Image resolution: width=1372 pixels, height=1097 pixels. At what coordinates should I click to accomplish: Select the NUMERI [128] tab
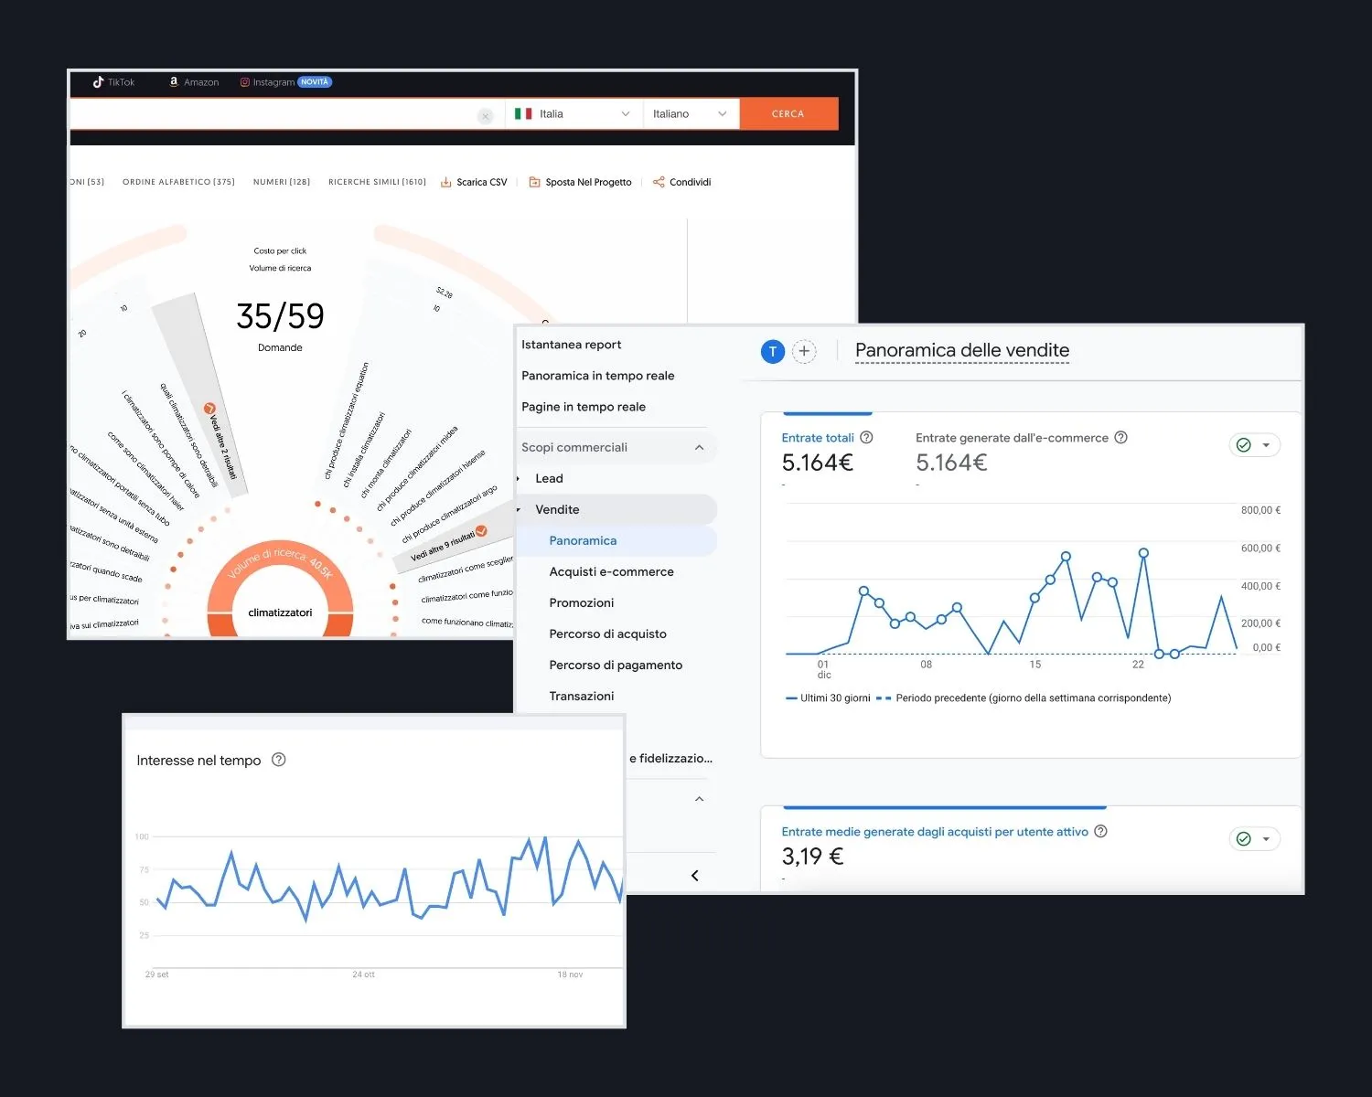point(282,182)
